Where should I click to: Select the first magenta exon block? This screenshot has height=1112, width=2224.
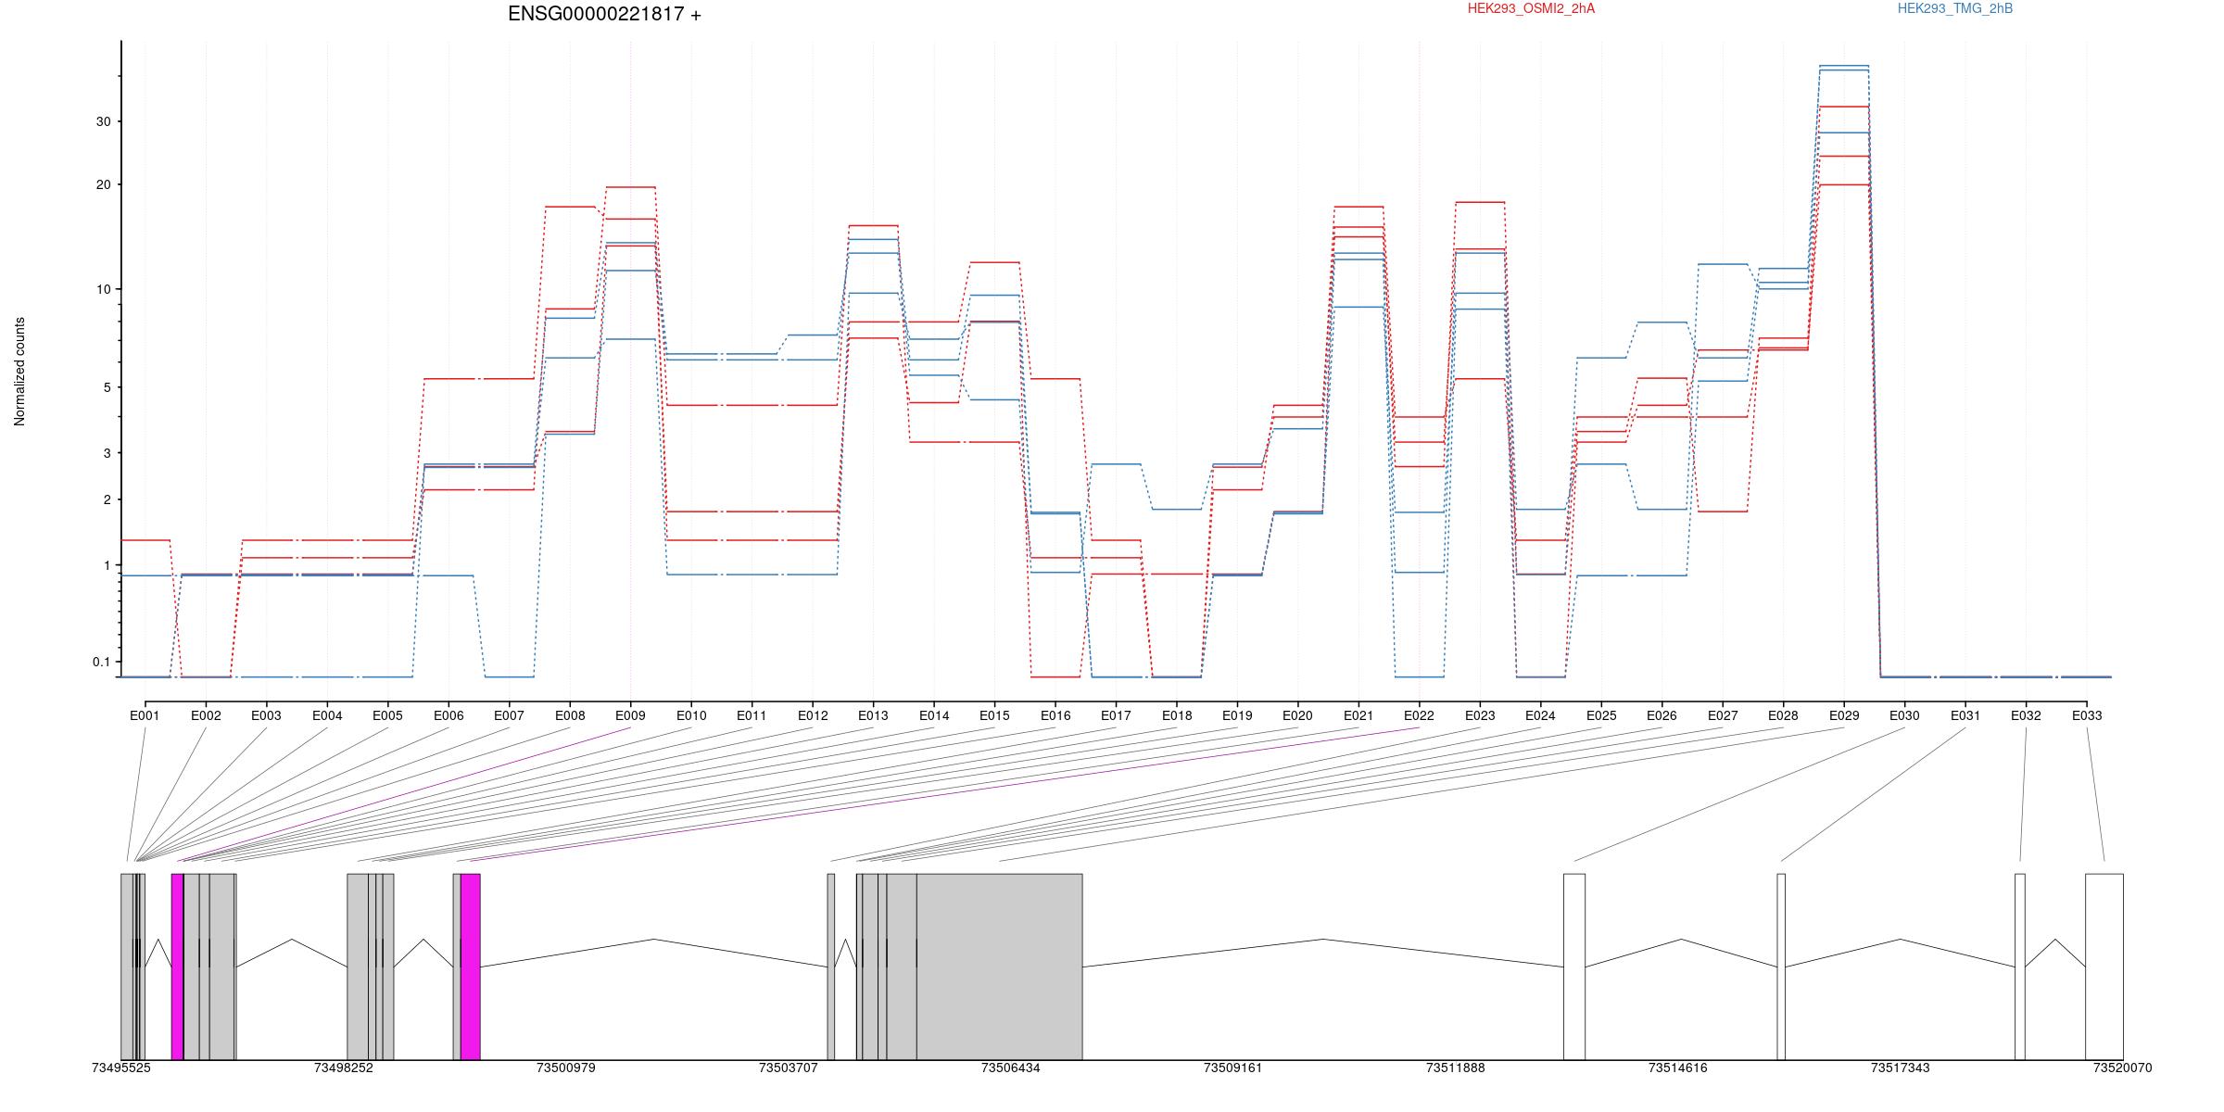[178, 967]
